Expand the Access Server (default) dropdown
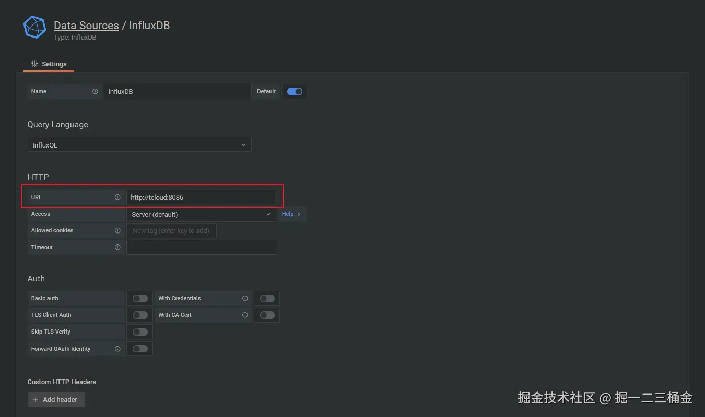The width and height of the screenshot is (705, 417). click(x=201, y=214)
